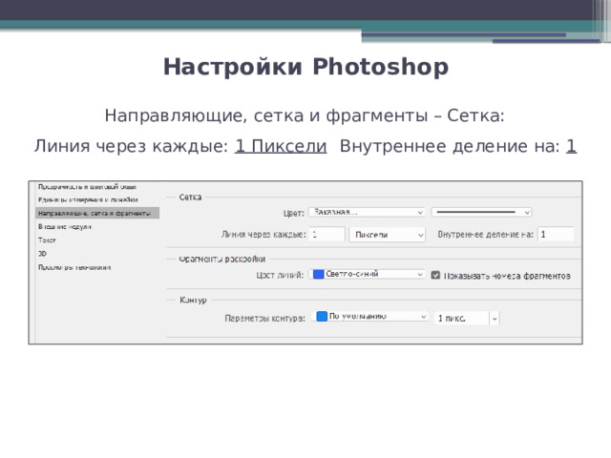Viewport: 611px width, 458px height.
Task: Open path options color dropdown 'По умолчанию'
Action: pos(369,316)
